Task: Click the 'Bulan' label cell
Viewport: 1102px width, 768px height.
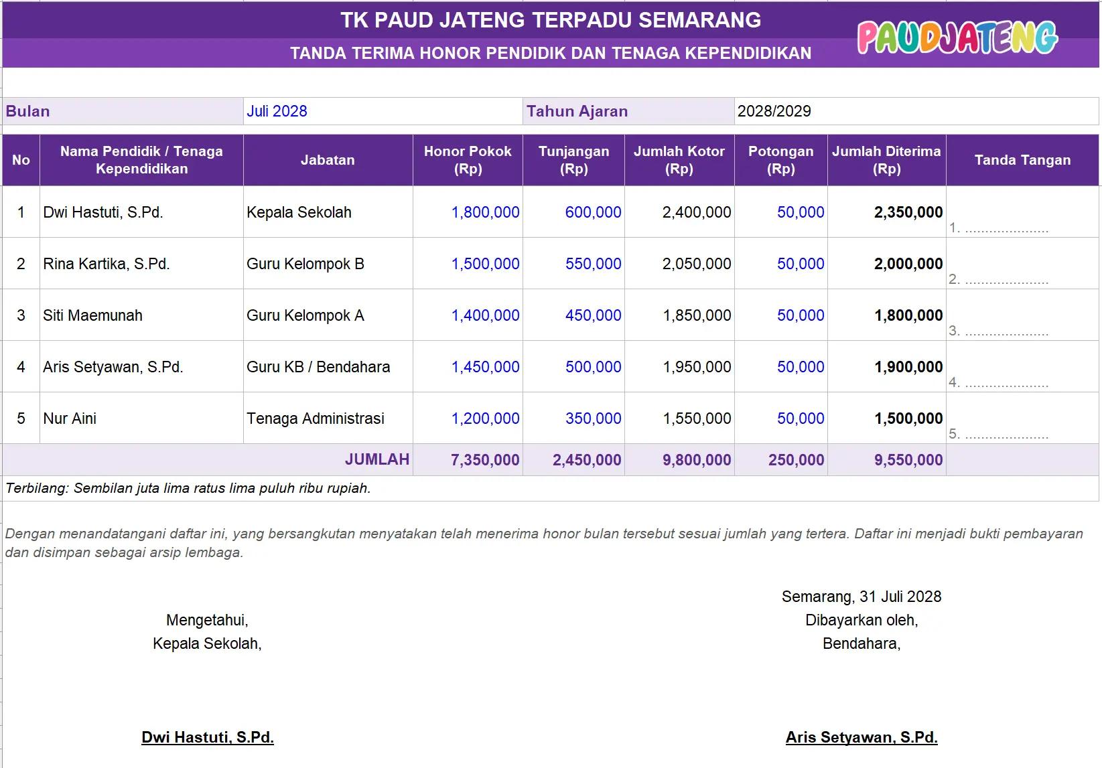Action: [123, 111]
